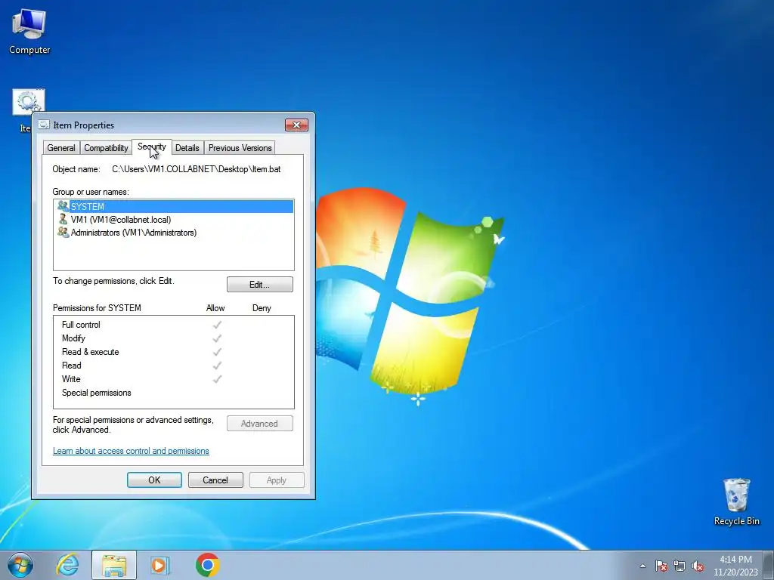Screen dimensions: 774x580
Task: Click the Full control permission label
Action: [81, 325]
